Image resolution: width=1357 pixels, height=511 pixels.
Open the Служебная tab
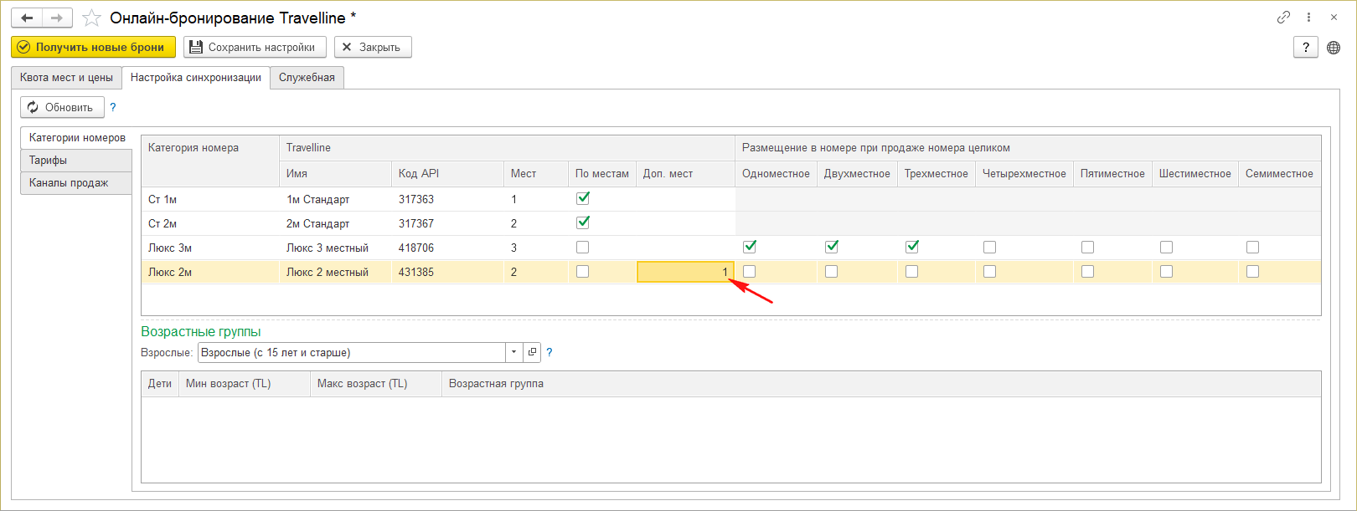tap(307, 78)
